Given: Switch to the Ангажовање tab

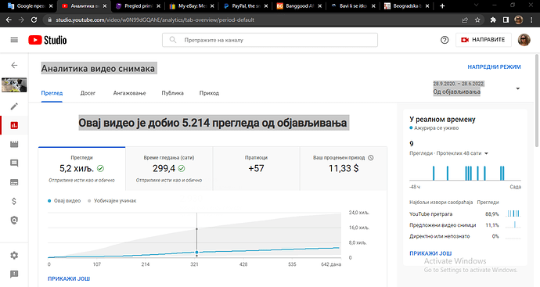Looking at the screenshot, I should 129,93.
